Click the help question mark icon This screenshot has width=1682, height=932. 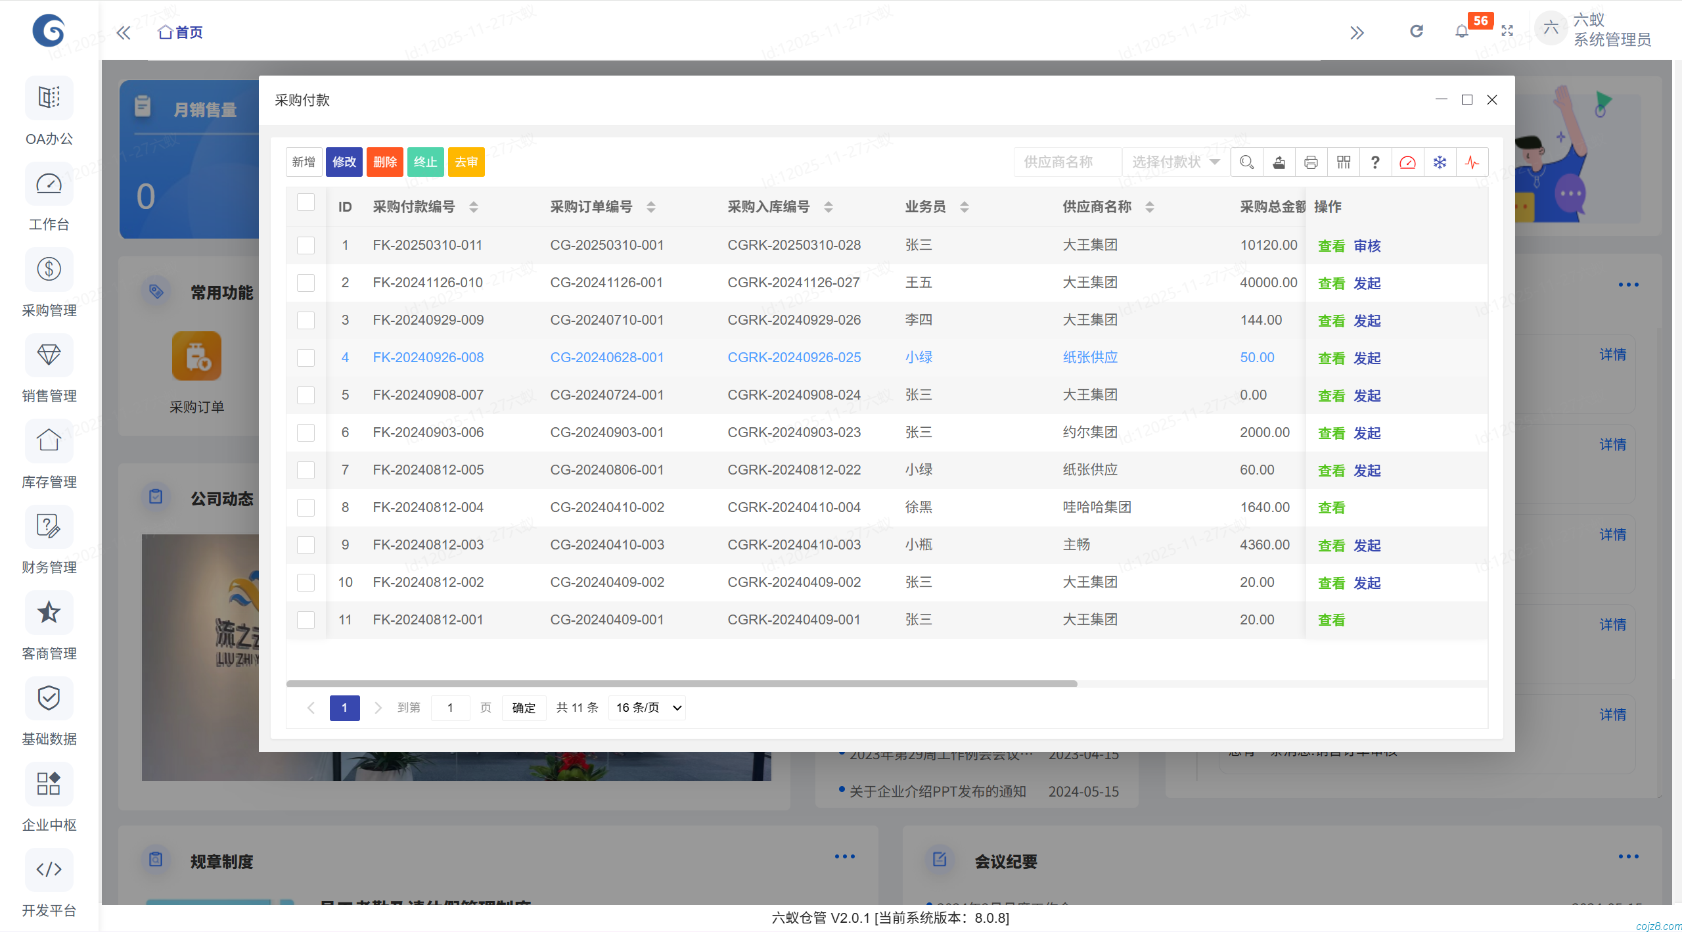(1375, 162)
